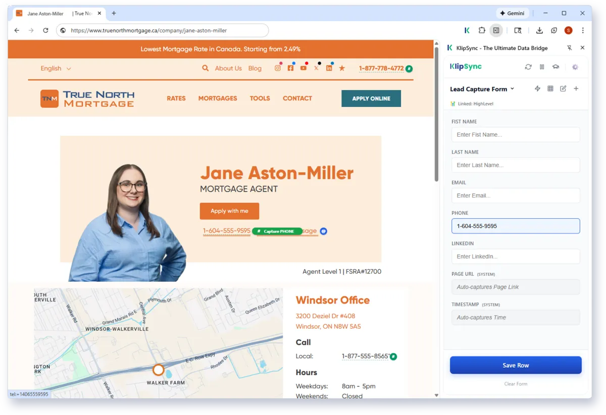Open KlipSync settings gear
The height and width of the screenshot is (415, 606).
click(575, 67)
